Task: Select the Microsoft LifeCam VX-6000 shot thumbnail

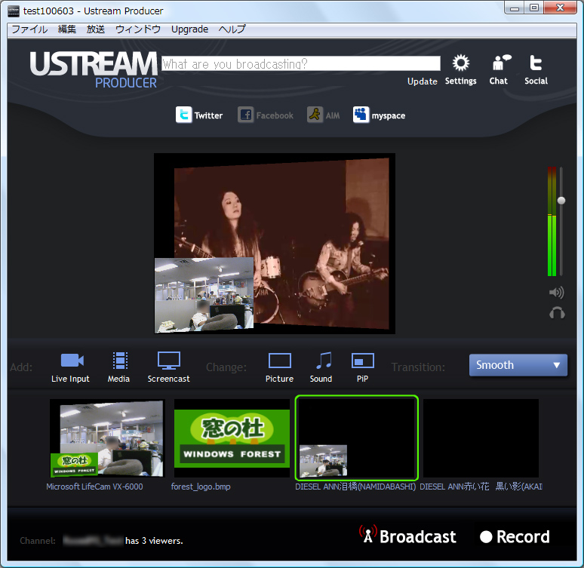Action: pyautogui.click(x=107, y=438)
